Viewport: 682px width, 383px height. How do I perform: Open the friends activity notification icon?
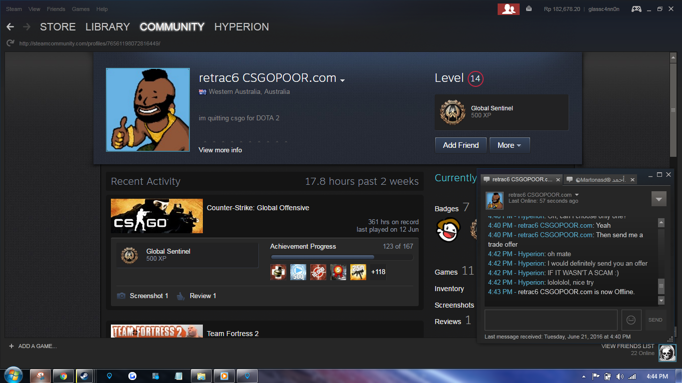click(508, 9)
